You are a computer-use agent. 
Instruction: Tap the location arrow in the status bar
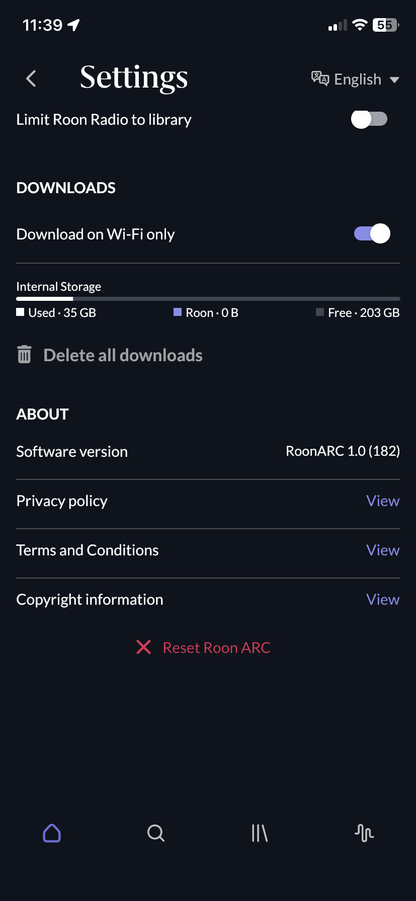(73, 24)
